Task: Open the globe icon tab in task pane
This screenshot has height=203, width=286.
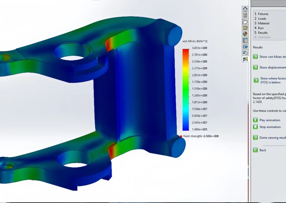Action: pos(245,46)
